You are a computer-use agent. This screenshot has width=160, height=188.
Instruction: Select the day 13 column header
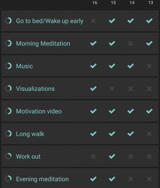pos(151,3)
